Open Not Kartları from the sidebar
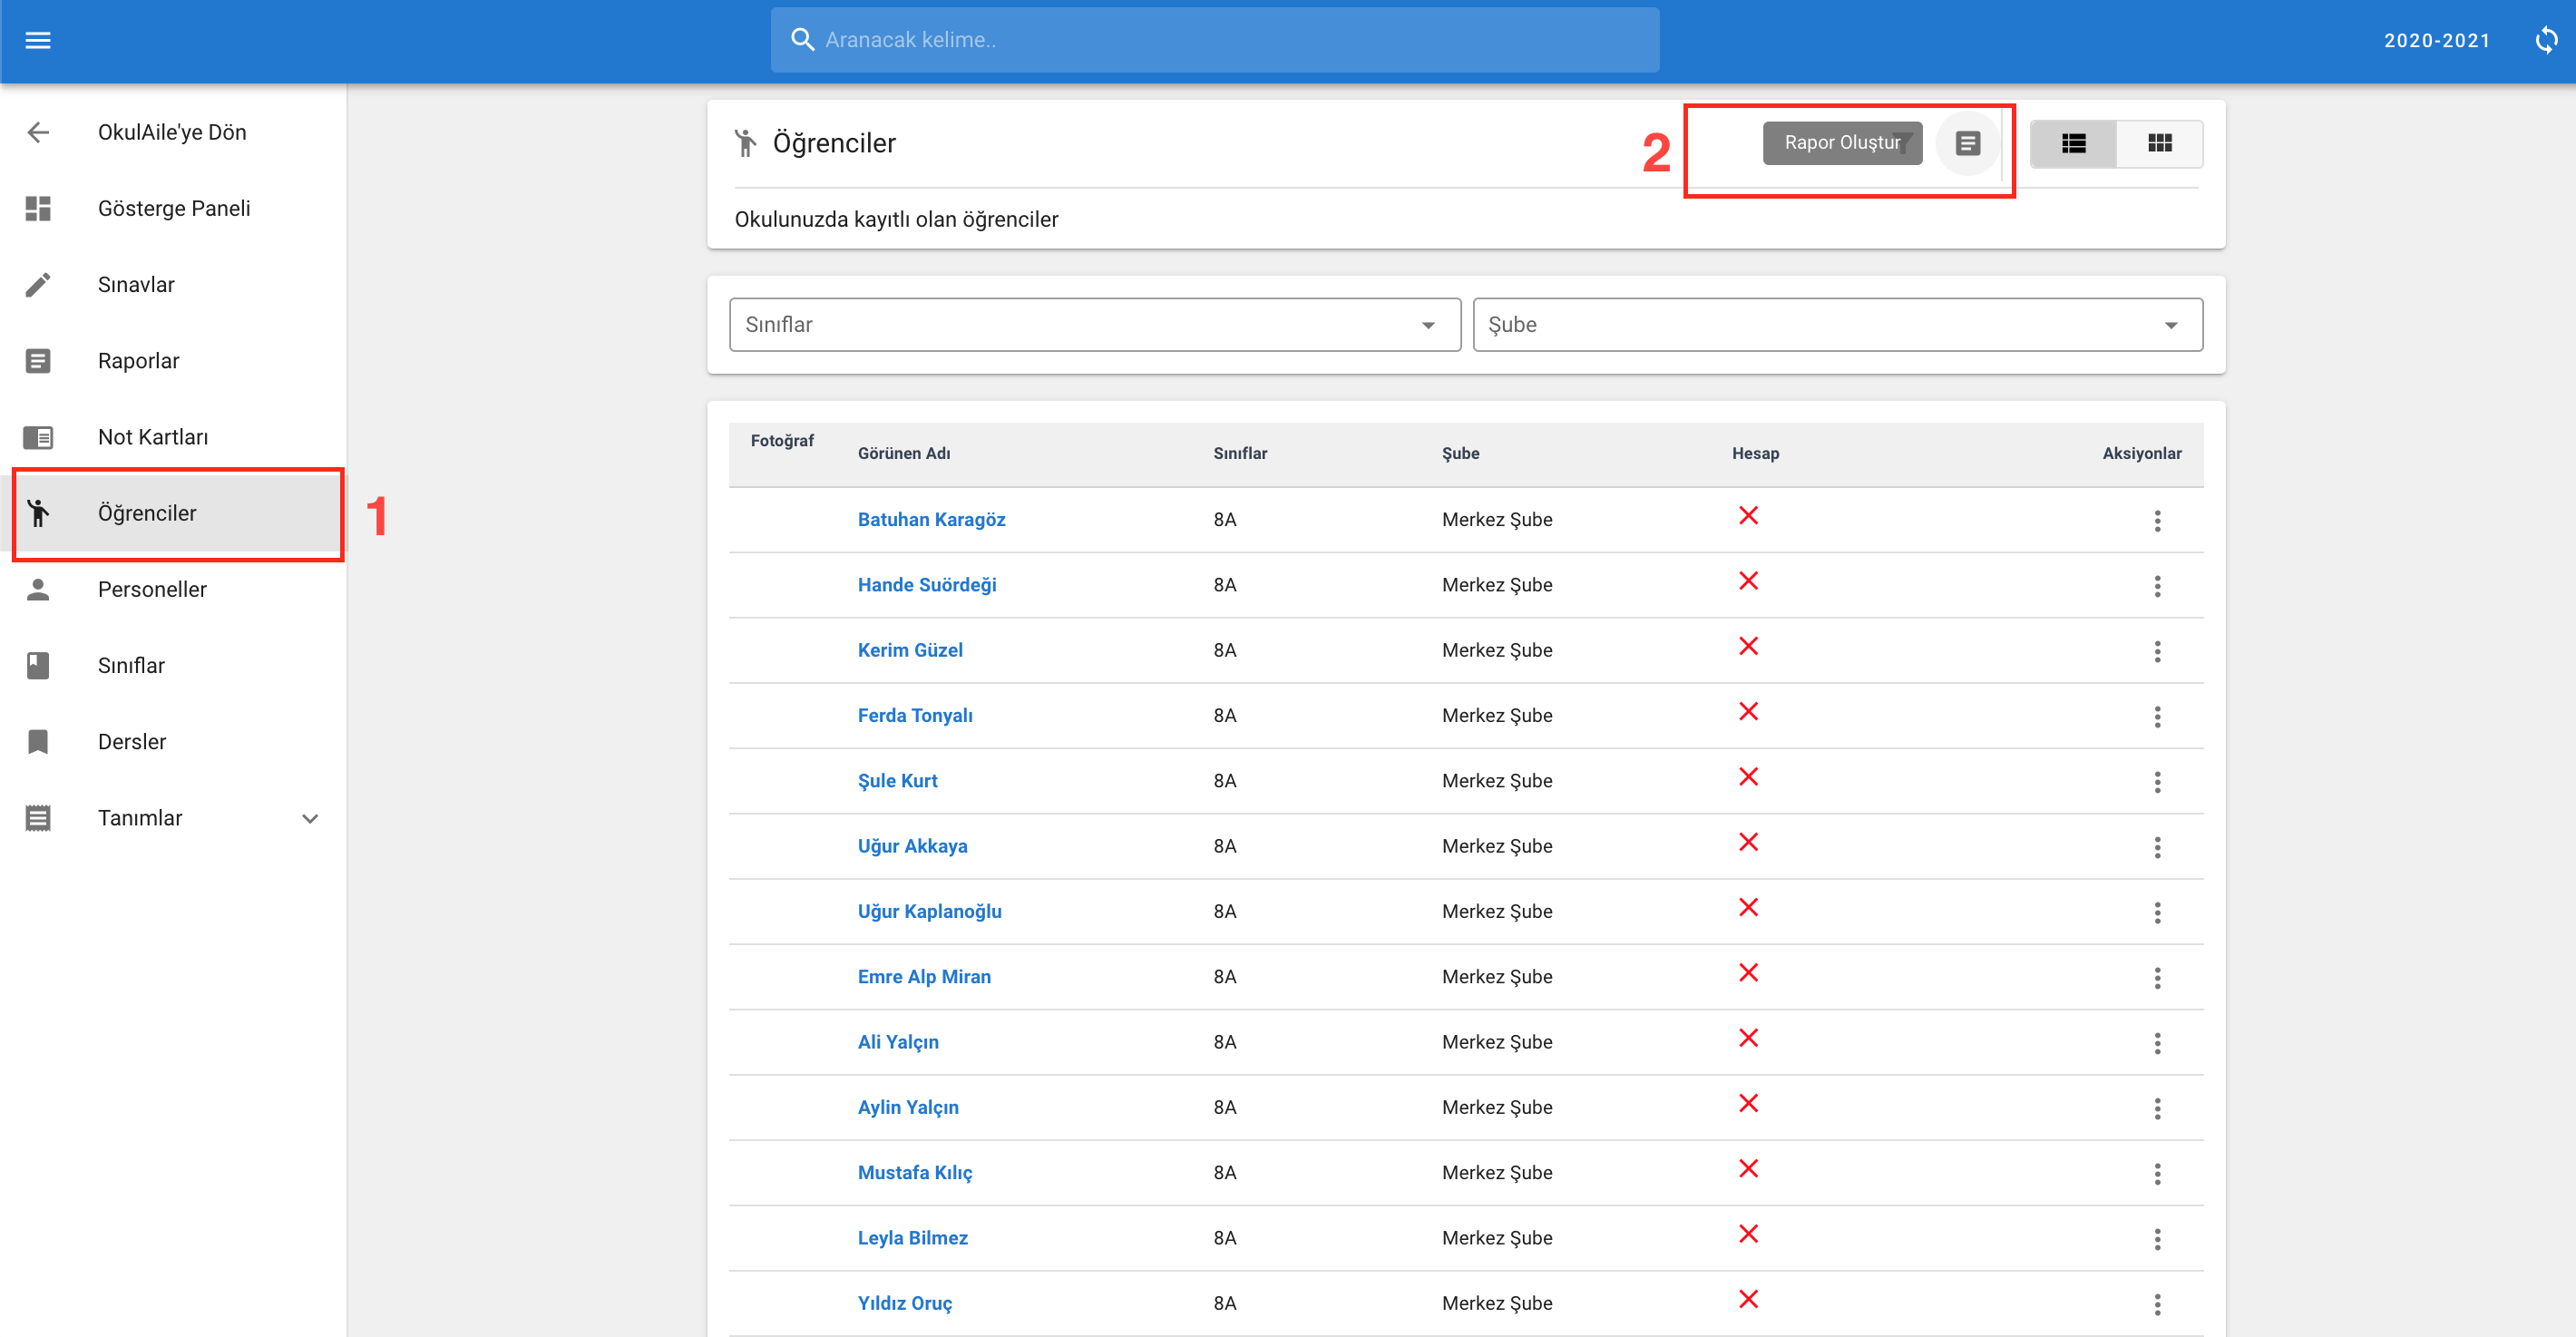2576x1337 pixels. 173,437
